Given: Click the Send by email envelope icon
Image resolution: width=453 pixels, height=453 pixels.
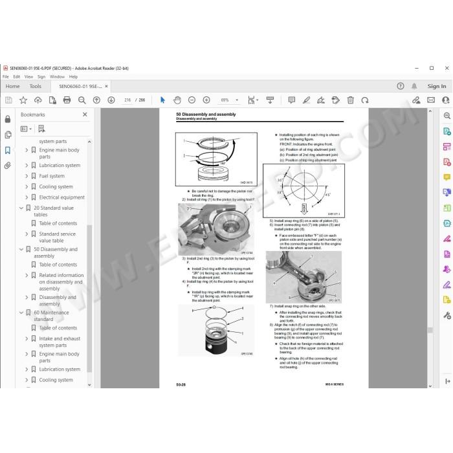Looking at the screenshot, I should tap(431, 100).
